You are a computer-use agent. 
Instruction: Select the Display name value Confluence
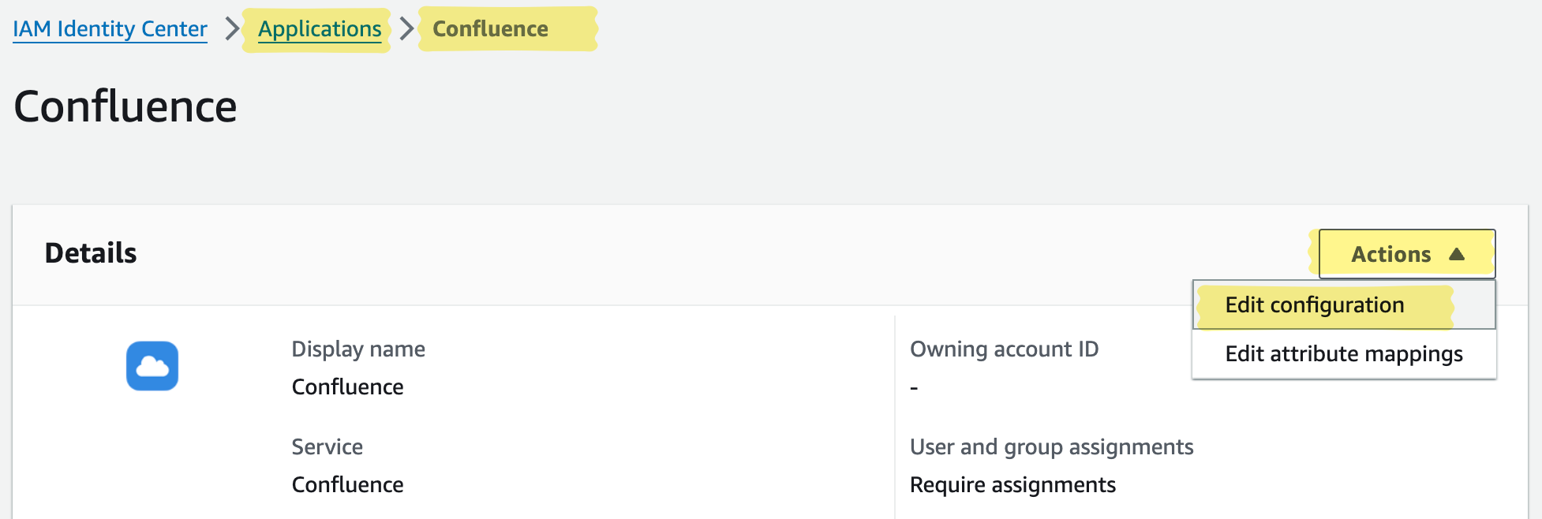[x=347, y=386]
